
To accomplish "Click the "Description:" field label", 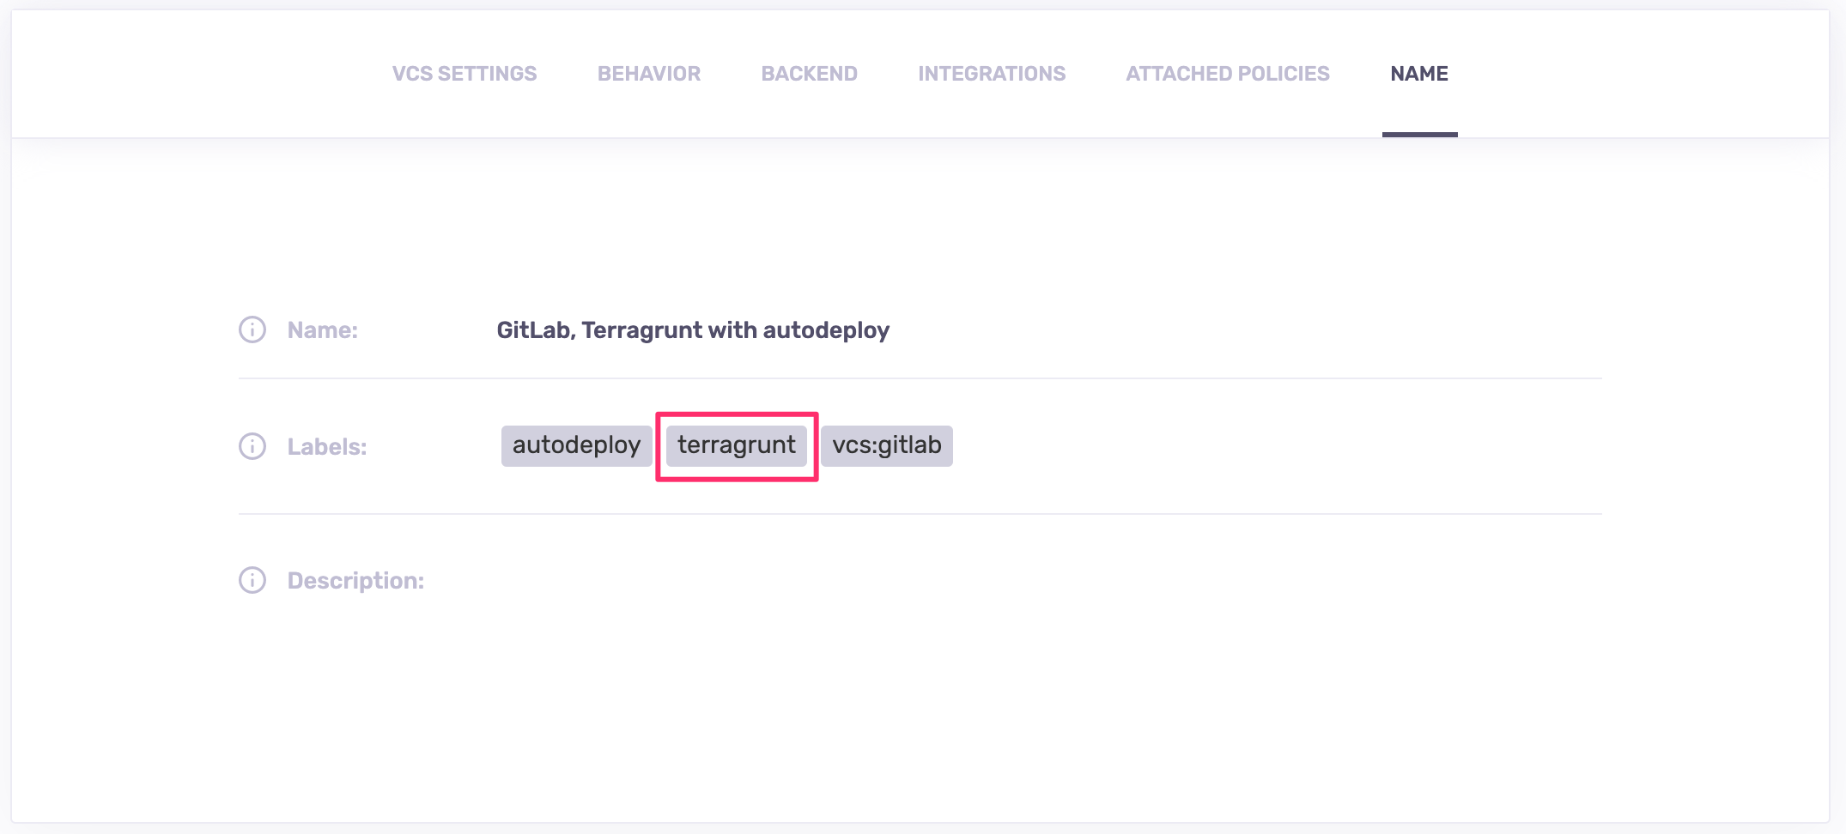I will 355,581.
